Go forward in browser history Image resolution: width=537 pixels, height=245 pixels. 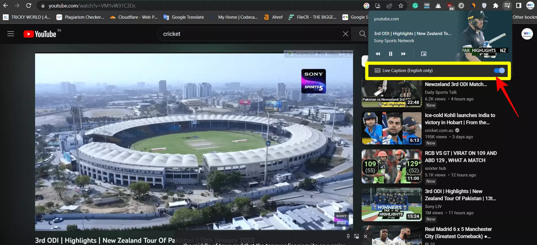17,5
